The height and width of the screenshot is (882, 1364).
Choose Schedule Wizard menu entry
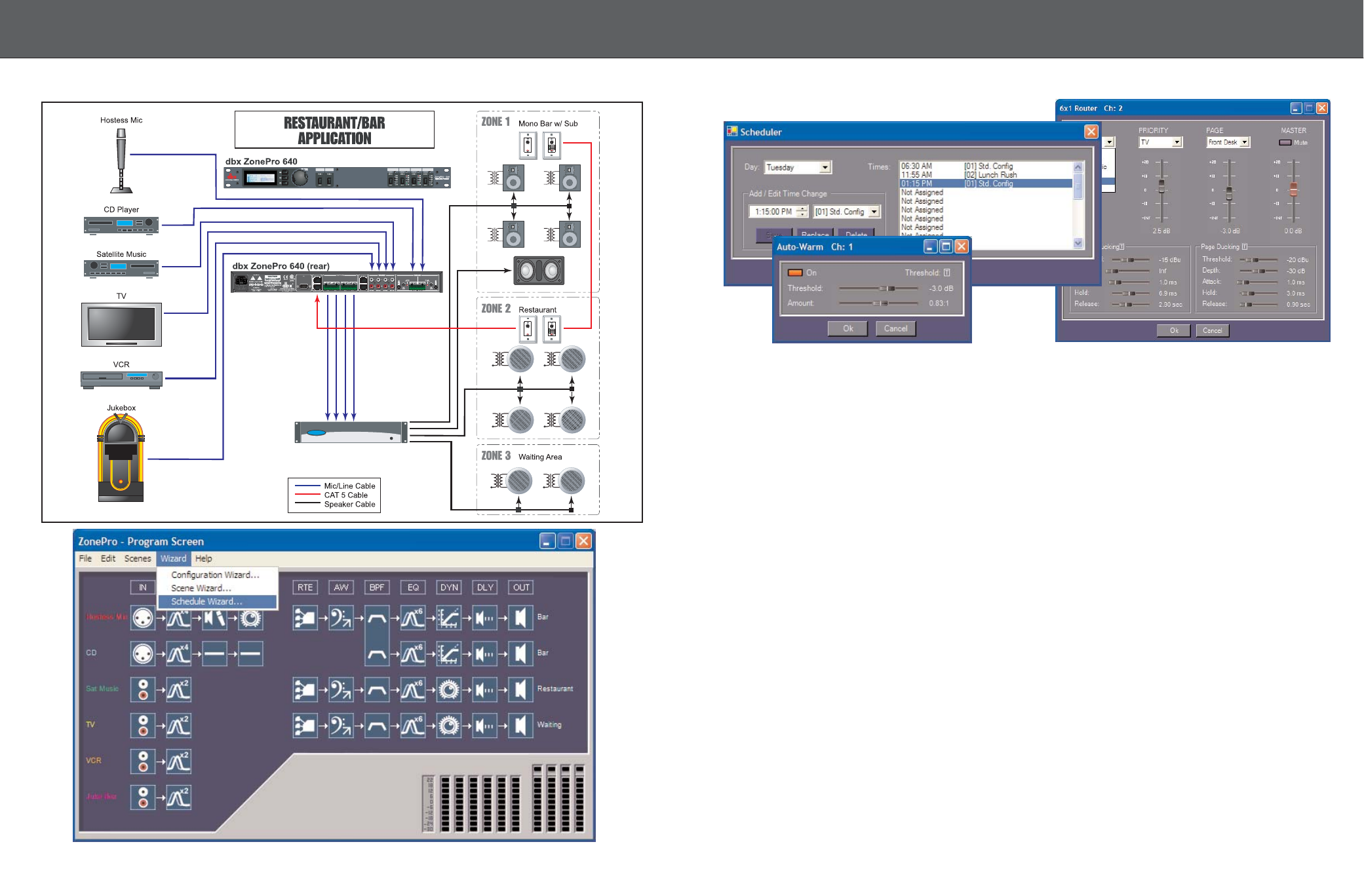[x=217, y=602]
